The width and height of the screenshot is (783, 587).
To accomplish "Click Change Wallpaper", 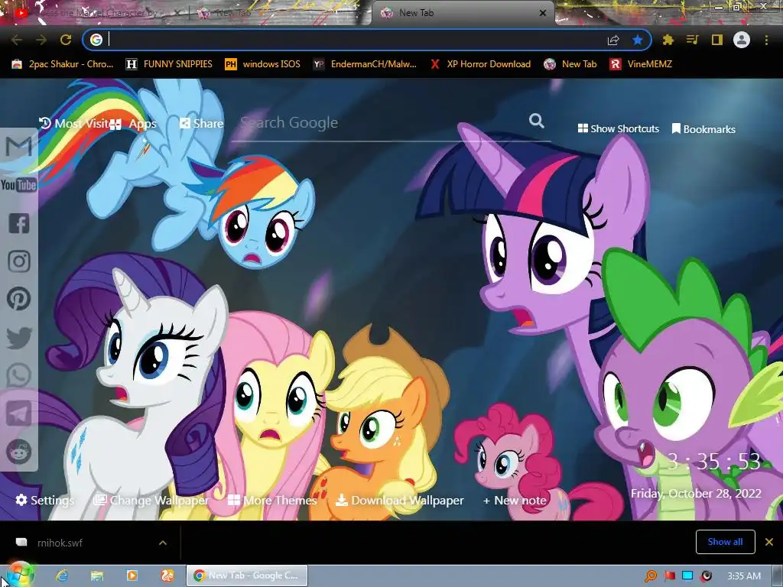I will (x=151, y=500).
